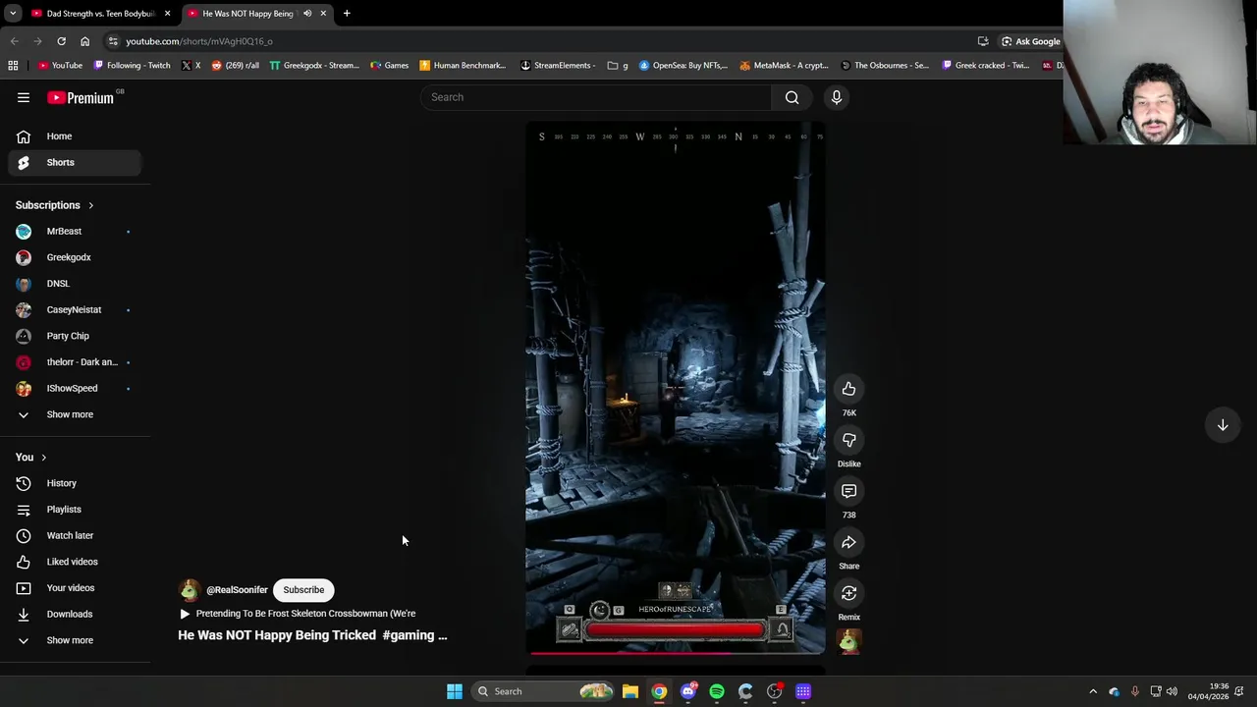The height and width of the screenshot is (707, 1257).
Task: Expand the You section chevron
Action: click(x=43, y=458)
